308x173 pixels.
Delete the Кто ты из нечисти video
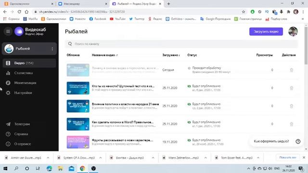point(292,88)
